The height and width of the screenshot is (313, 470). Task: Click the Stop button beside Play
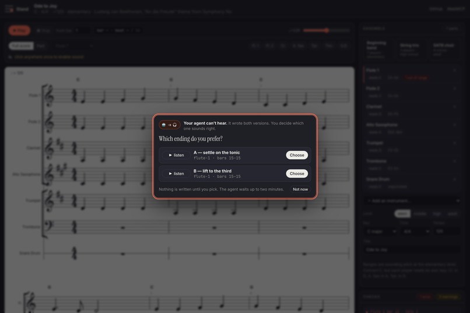(x=44, y=30)
